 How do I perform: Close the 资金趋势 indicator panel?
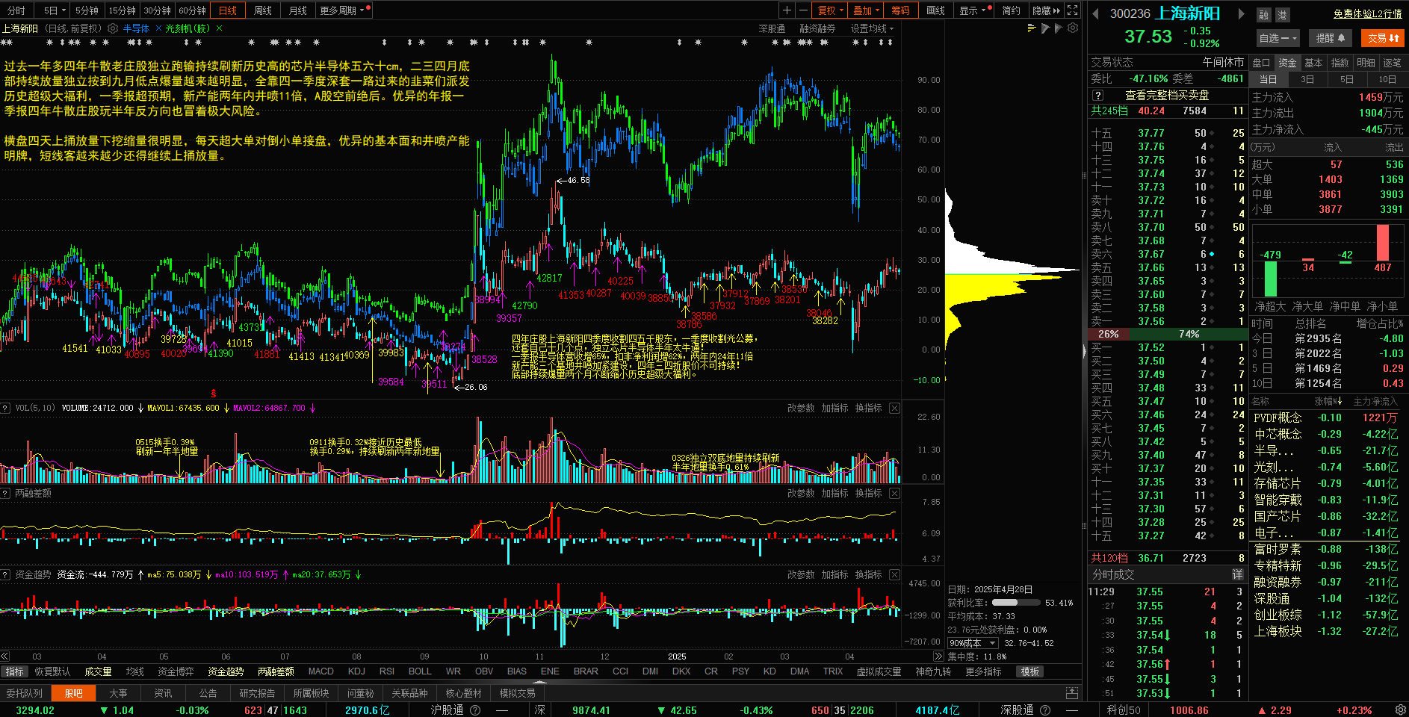click(x=894, y=574)
